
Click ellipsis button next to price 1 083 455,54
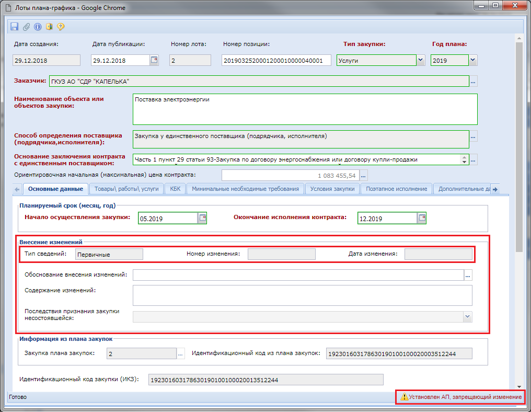point(364,176)
